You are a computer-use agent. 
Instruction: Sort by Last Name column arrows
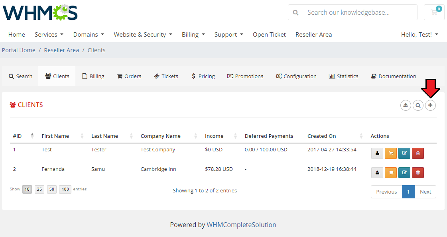131,136
